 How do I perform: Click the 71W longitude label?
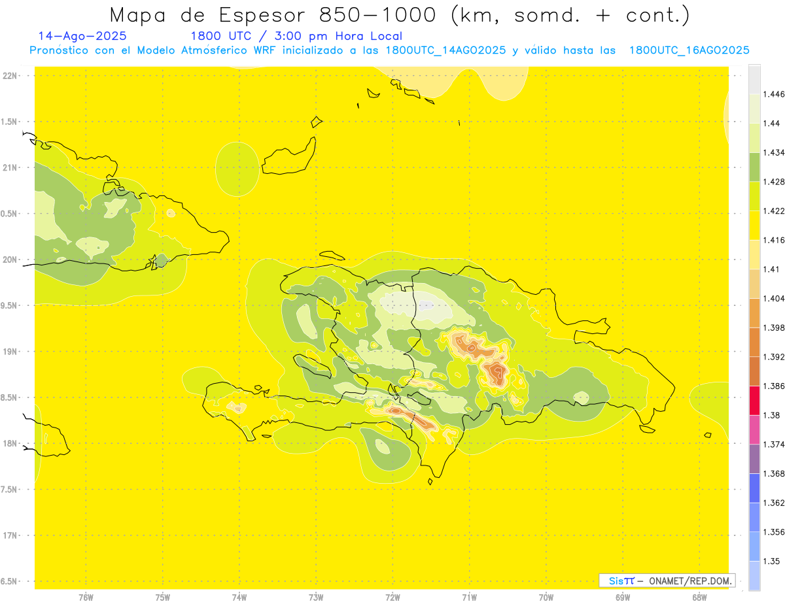click(x=469, y=598)
